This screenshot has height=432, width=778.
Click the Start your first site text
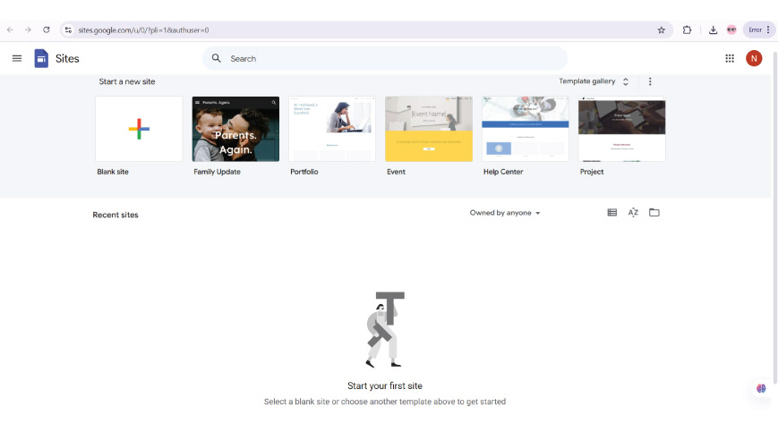[385, 385]
